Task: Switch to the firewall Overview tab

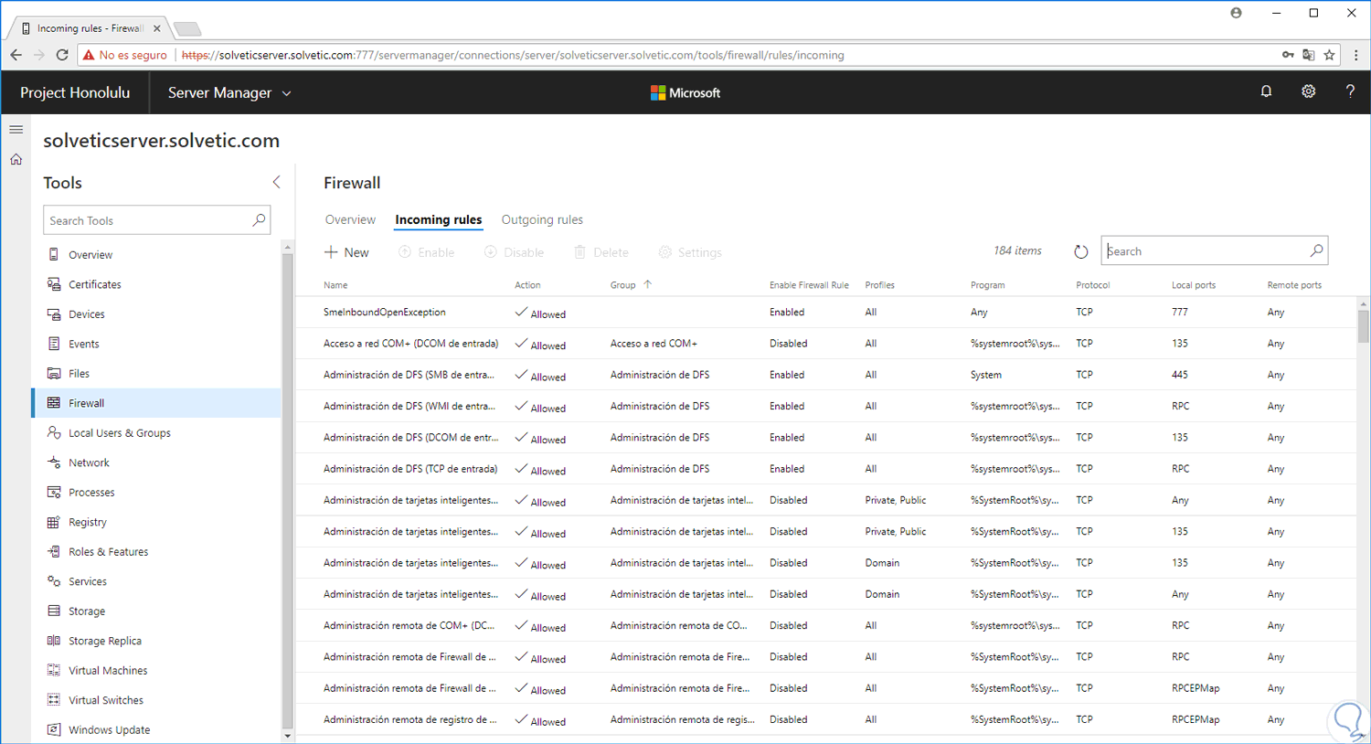Action: point(350,219)
